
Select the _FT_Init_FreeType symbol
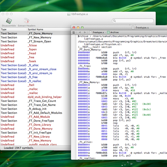(x=35, y=133)
